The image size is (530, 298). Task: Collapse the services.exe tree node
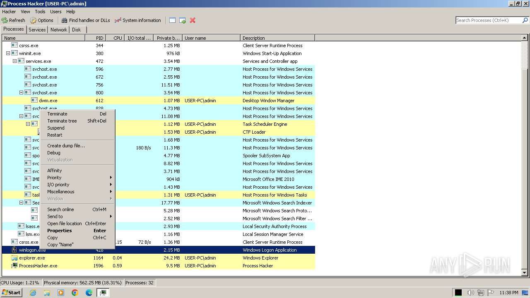tap(14, 61)
